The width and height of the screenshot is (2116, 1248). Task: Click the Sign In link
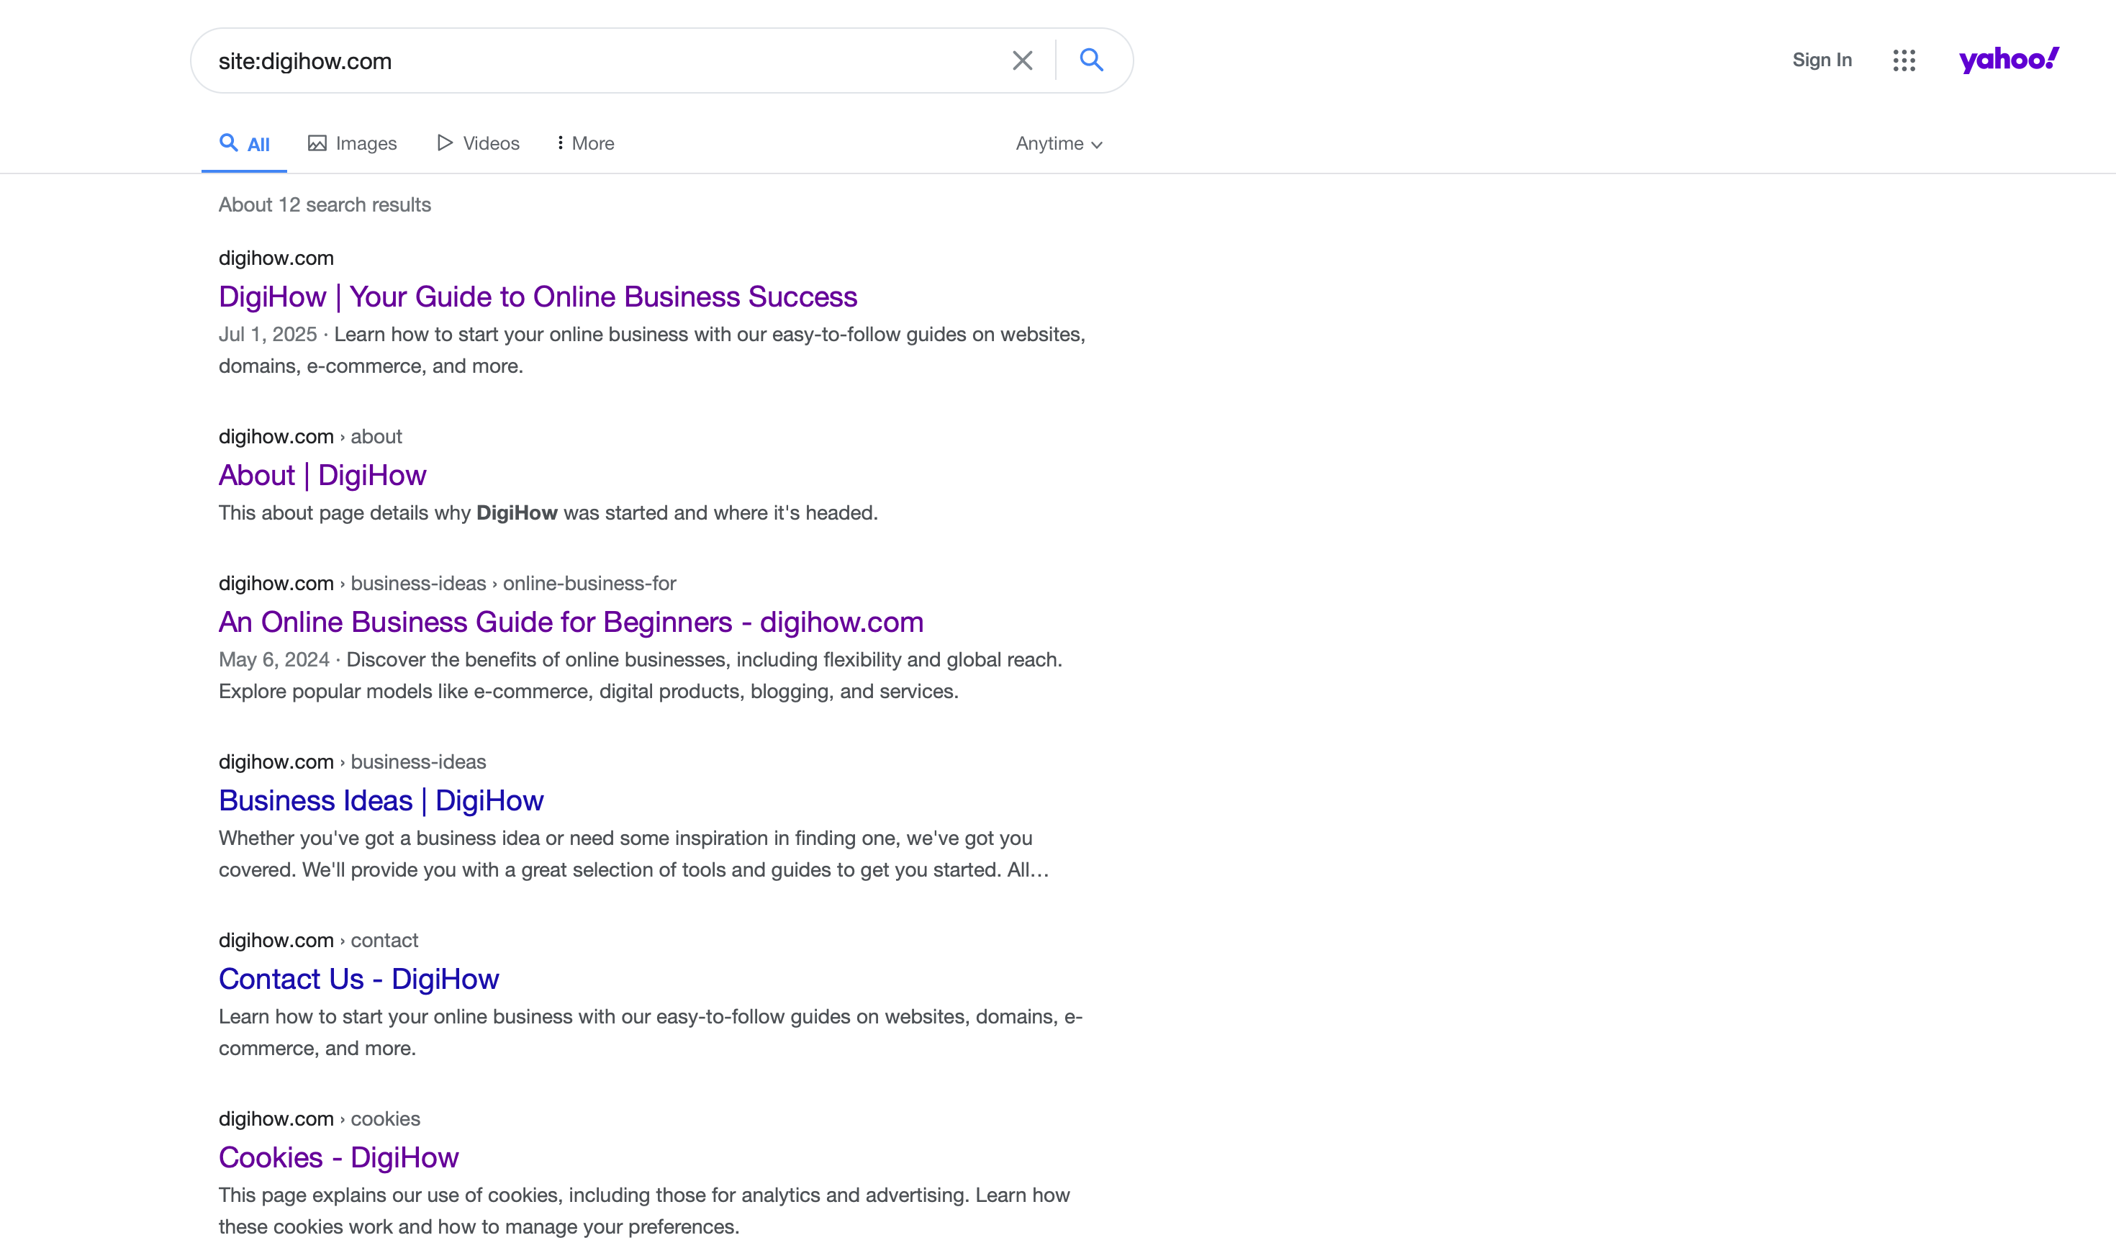(x=1822, y=60)
